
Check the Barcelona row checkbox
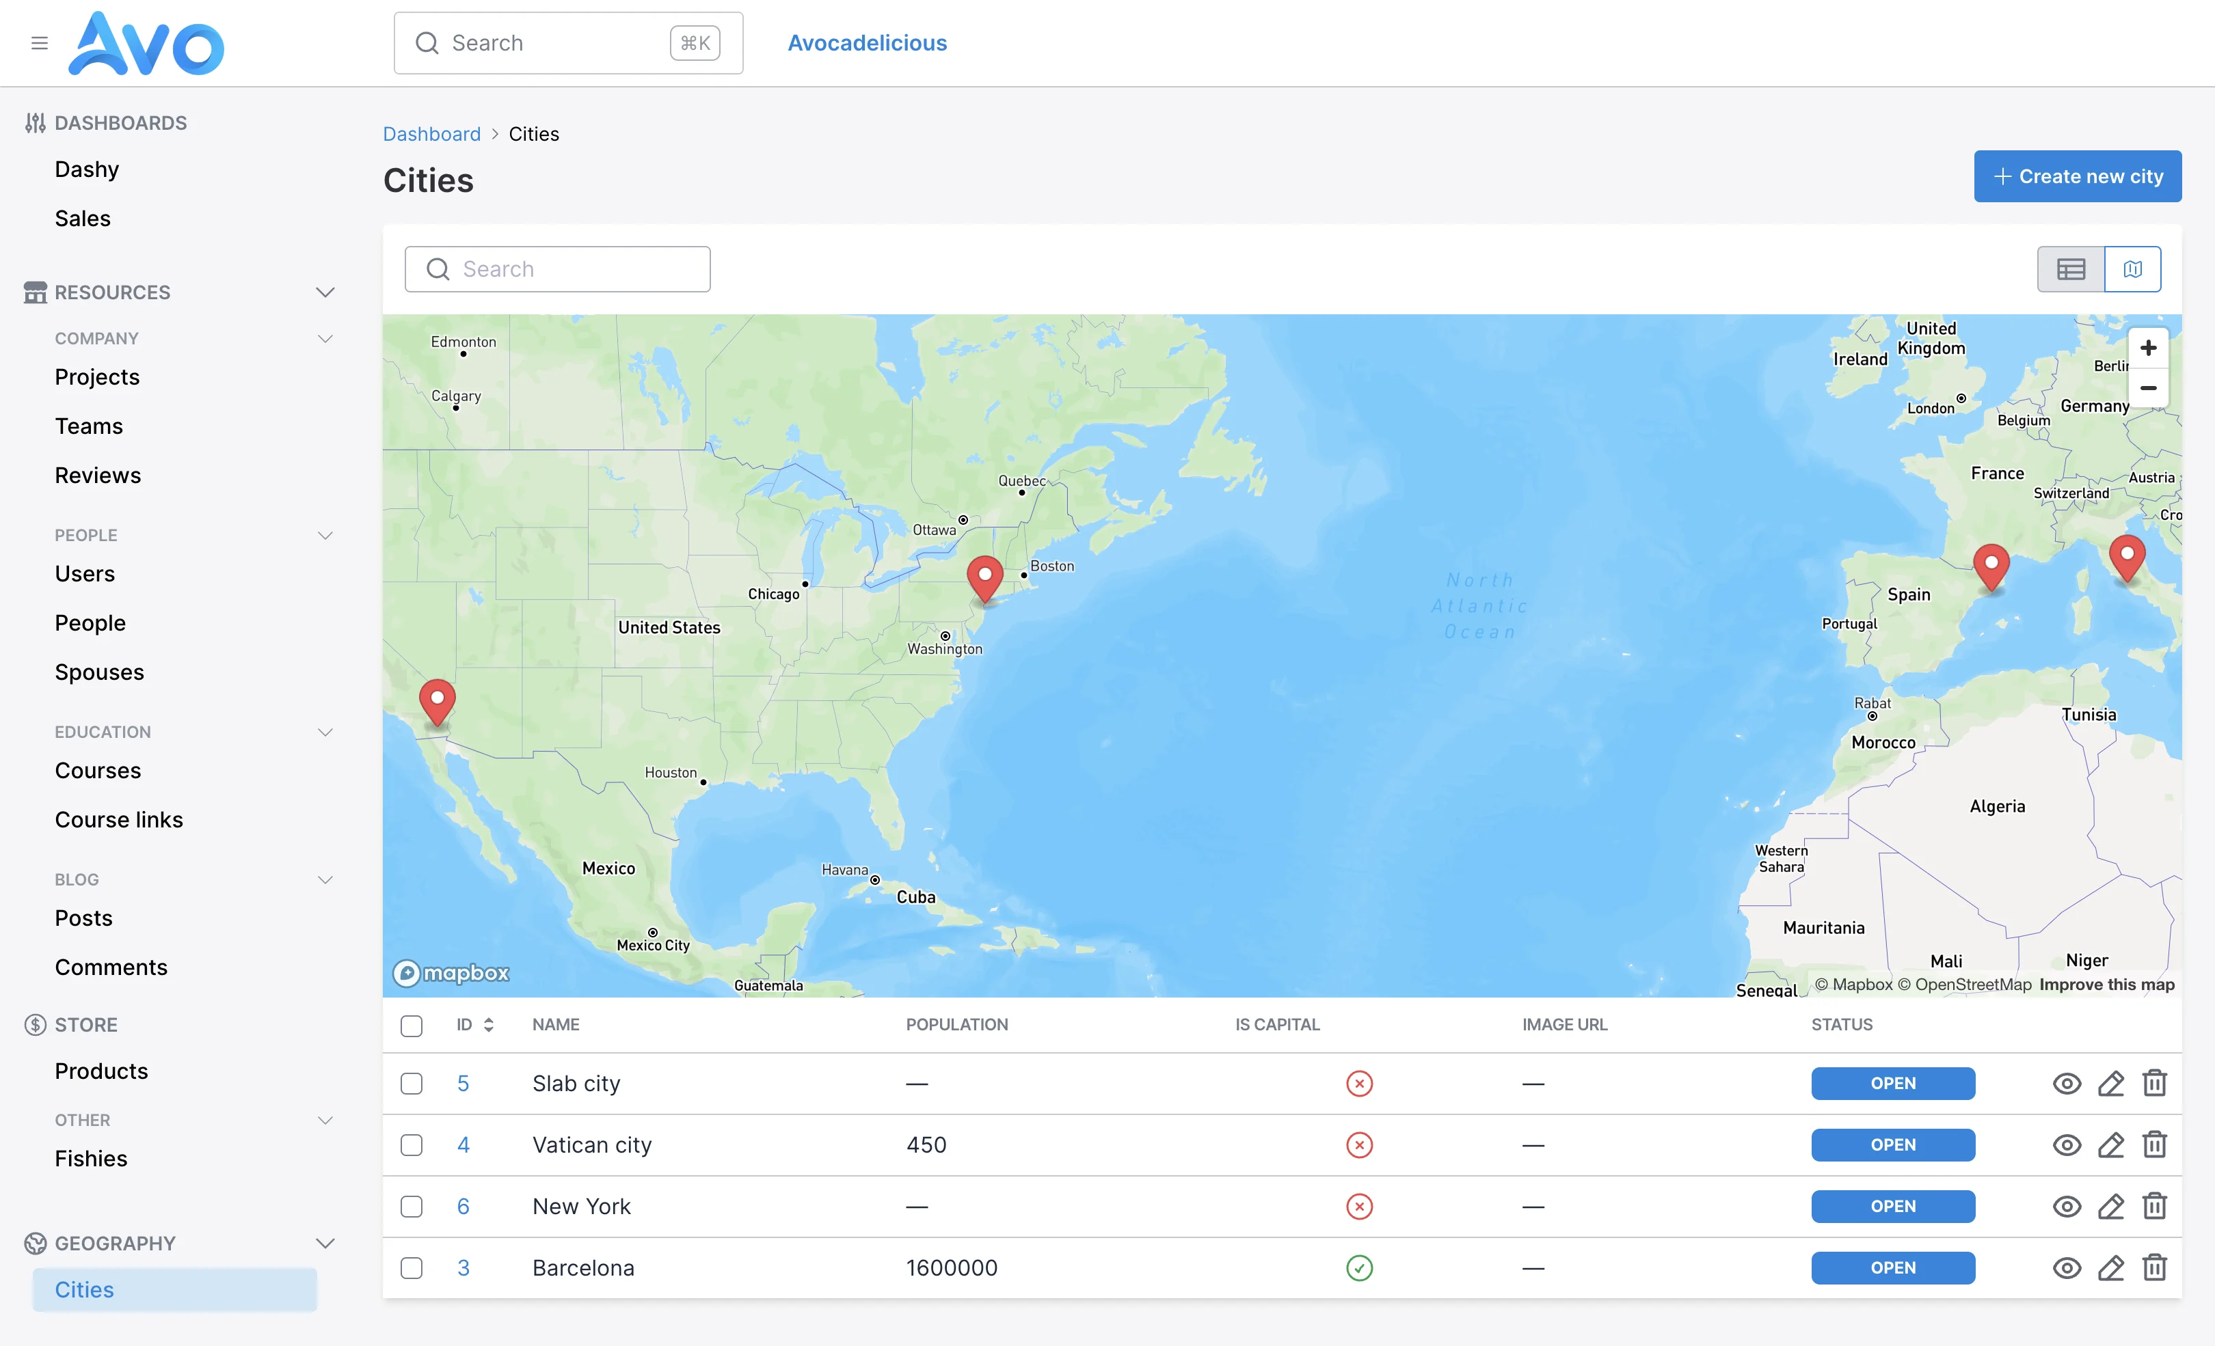click(412, 1268)
